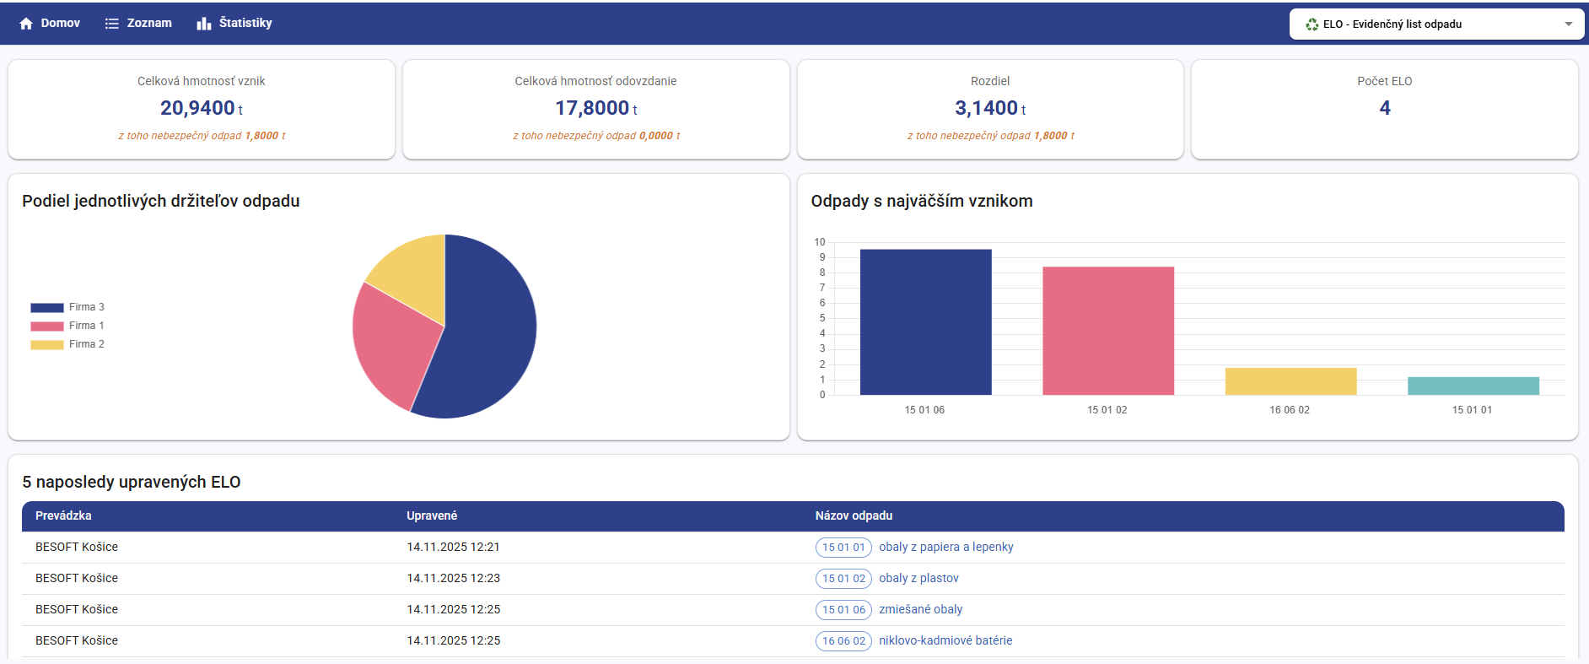Click the green recycle icon in selector
The height and width of the screenshot is (664, 1589).
1312,24
